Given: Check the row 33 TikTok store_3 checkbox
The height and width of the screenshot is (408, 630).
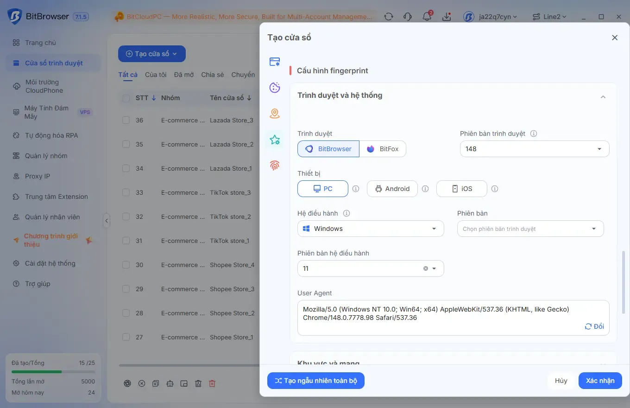Looking at the screenshot, I should pos(126,192).
